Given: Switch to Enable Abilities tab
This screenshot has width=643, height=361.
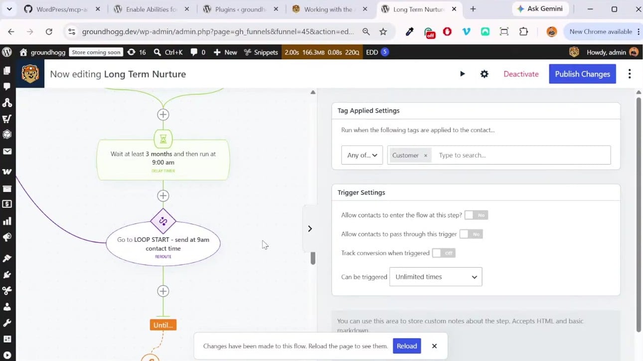Looking at the screenshot, I should 151,9.
